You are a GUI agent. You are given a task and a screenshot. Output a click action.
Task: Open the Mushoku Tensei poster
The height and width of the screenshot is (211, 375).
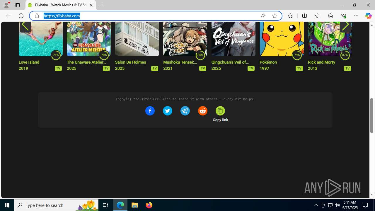[185, 39]
